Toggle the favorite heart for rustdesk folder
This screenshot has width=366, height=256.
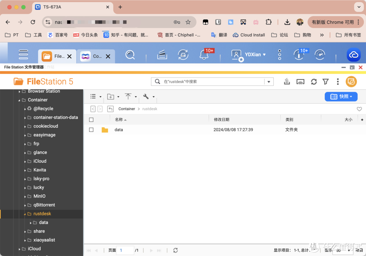(x=359, y=109)
